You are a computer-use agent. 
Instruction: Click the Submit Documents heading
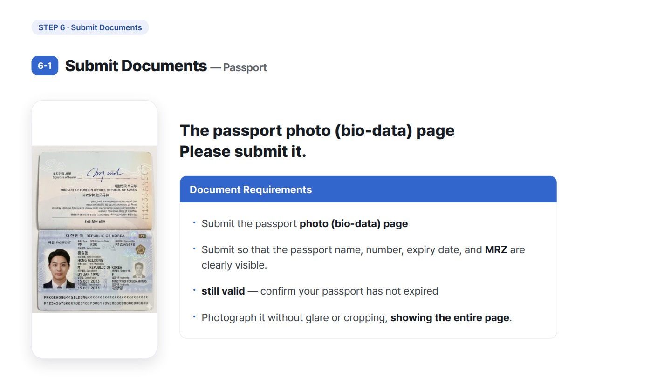pos(136,66)
